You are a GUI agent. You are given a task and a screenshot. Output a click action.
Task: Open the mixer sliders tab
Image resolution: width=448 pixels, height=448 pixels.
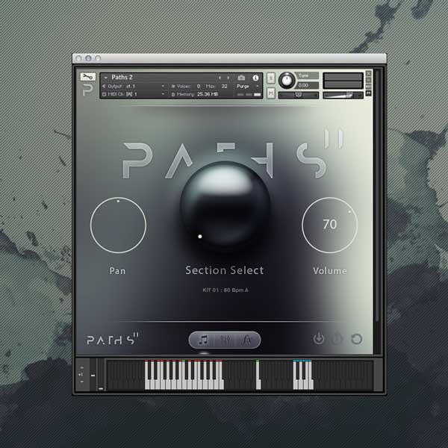pos(225,340)
